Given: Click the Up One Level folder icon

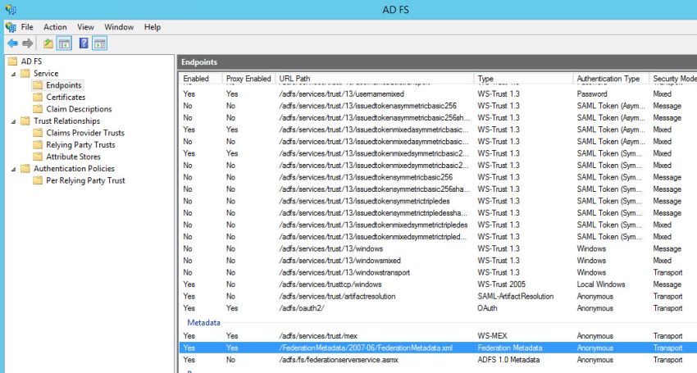Looking at the screenshot, I should pos(48,43).
